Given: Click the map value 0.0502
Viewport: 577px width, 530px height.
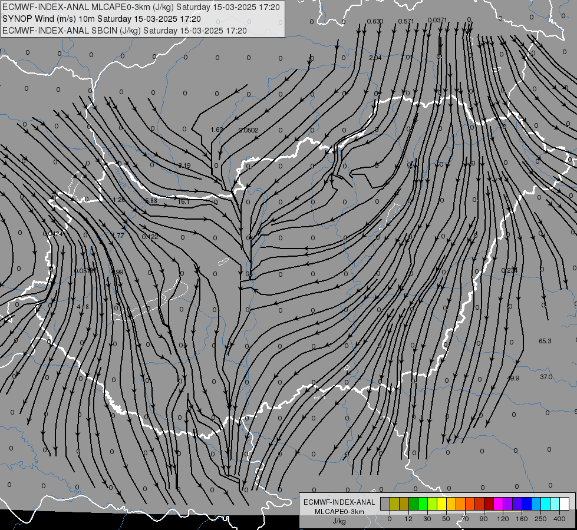Looking at the screenshot, I should (248, 130).
